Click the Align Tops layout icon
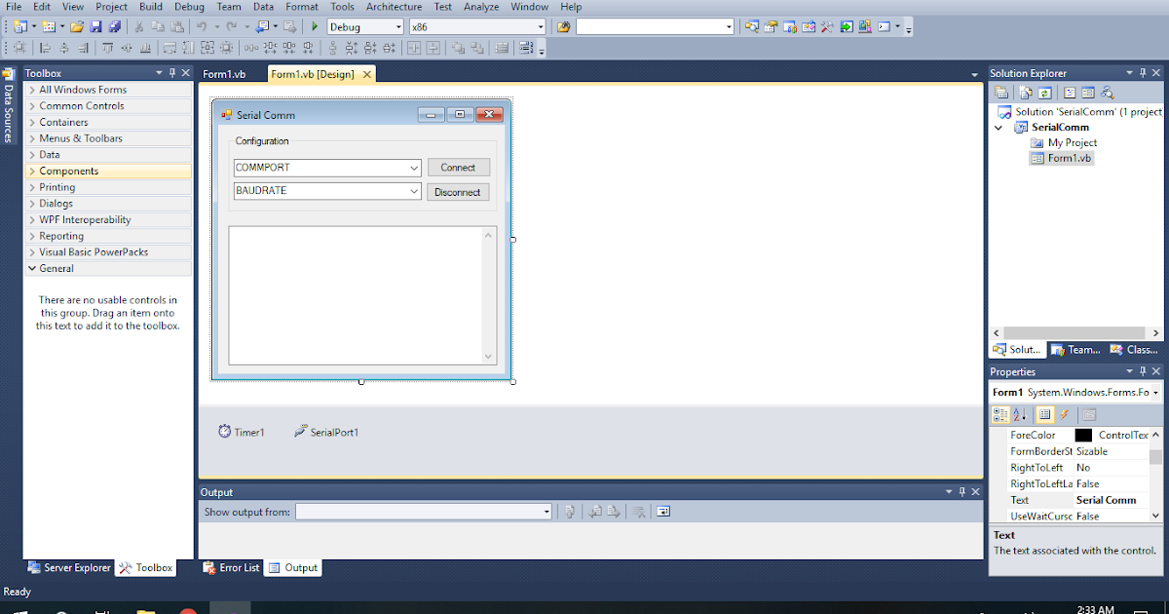Screen dimensions: 1169x614 (107, 47)
